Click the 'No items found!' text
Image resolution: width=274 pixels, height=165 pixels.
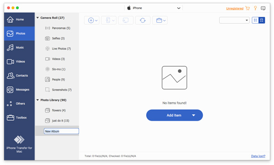coord(174,103)
